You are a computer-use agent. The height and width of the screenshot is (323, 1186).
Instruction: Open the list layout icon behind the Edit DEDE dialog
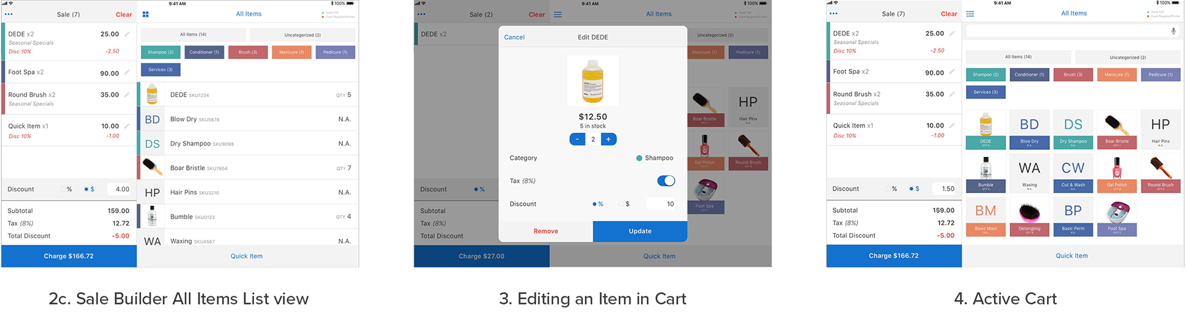[558, 14]
